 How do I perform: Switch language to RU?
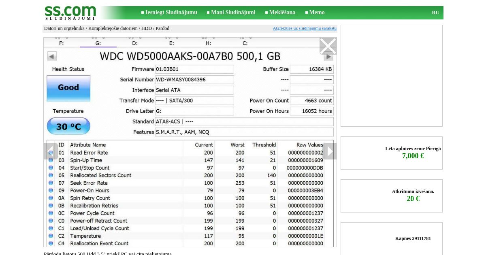[435, 13]
